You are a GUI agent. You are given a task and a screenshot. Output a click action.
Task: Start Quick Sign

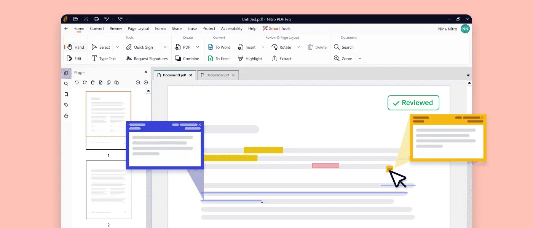[139, 47]
